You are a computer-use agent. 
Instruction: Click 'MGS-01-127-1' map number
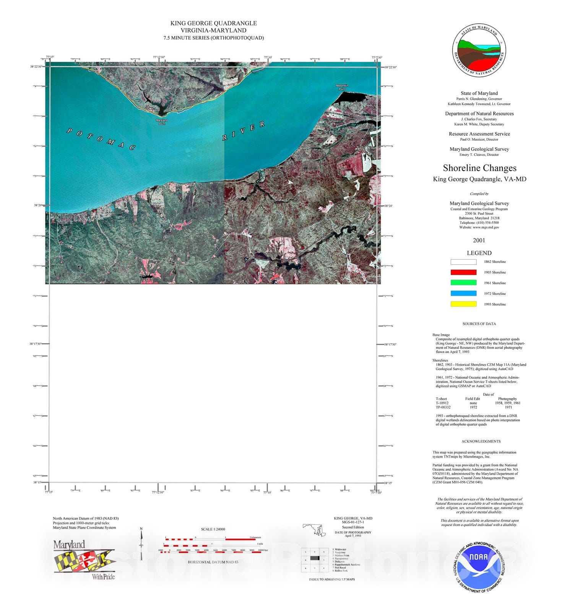(353, 522)
